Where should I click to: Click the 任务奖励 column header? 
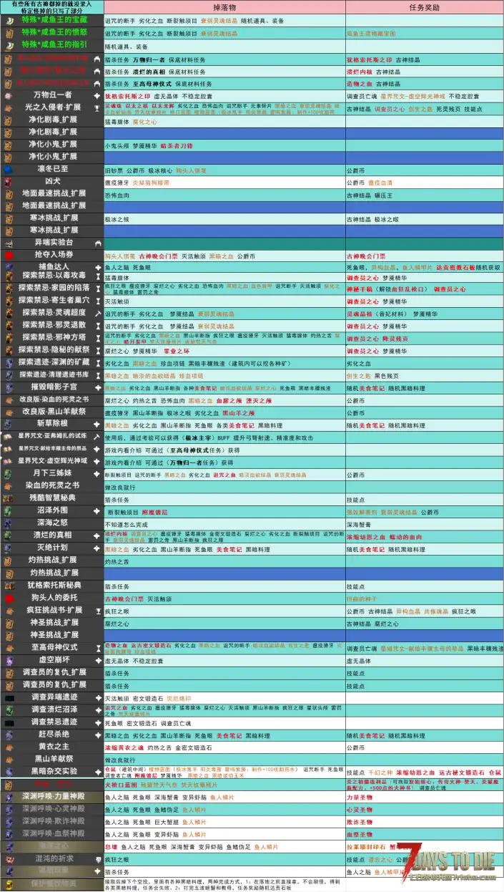click(424, 7)
